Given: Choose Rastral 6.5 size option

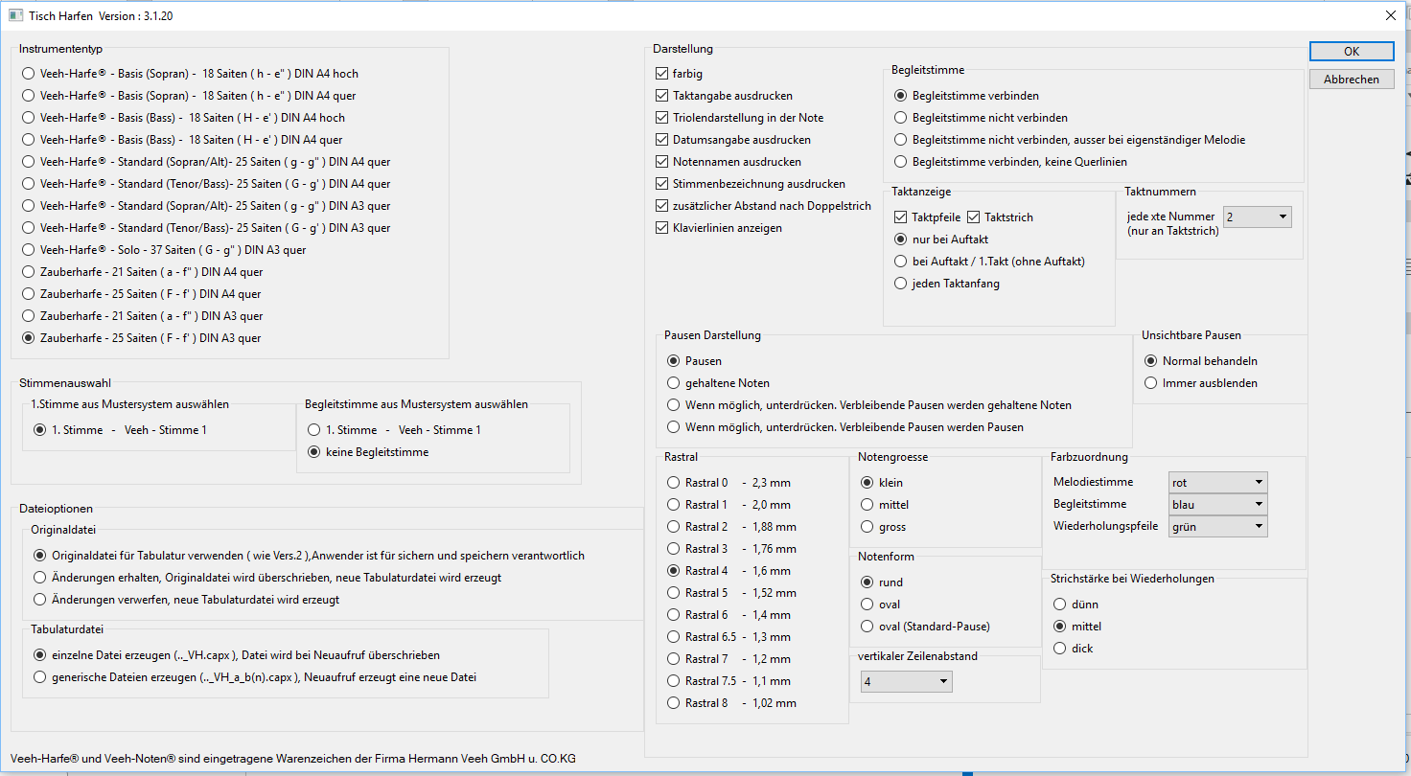Looking at the screenshot, I should (x=674, y=637).
